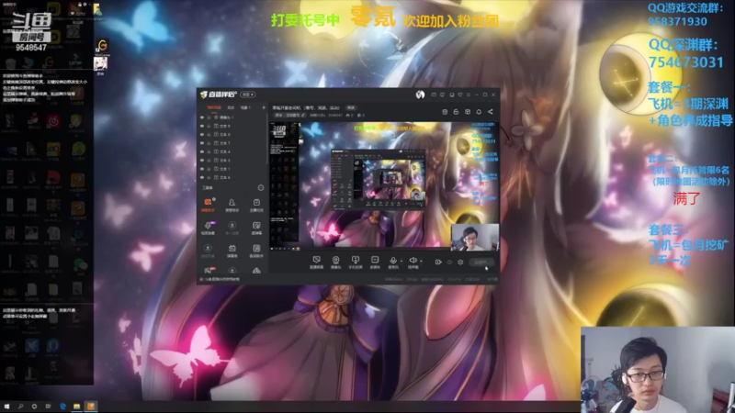Screen dimensions: 735x413
Task: Open the room manager assistant tool
Action: (x=232, y=205)
